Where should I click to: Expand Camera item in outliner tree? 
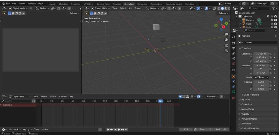click(x=240, y=20)
